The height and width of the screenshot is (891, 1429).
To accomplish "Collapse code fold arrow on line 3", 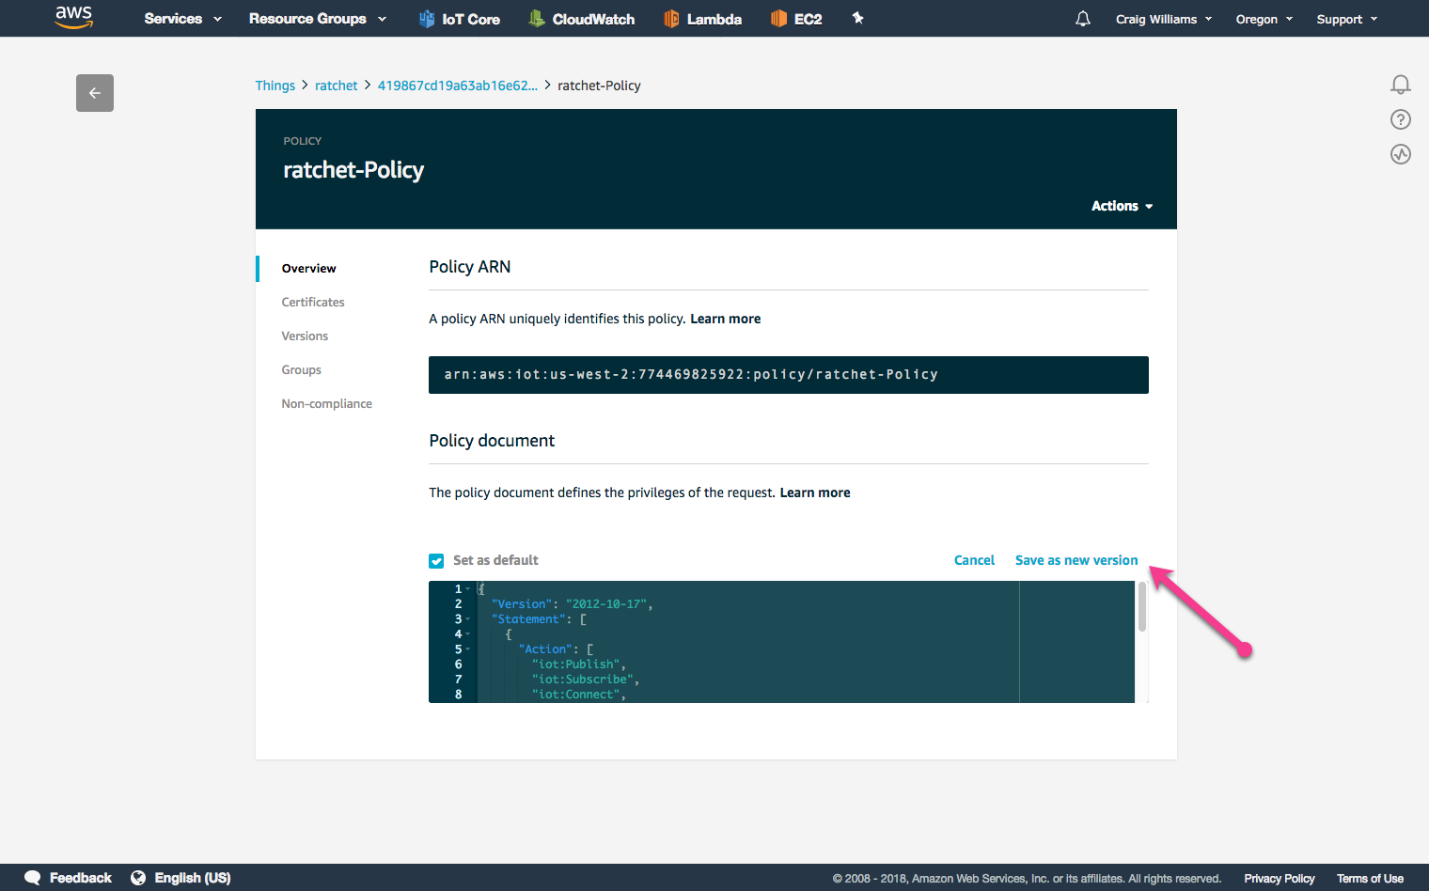I will coord(467,619).
